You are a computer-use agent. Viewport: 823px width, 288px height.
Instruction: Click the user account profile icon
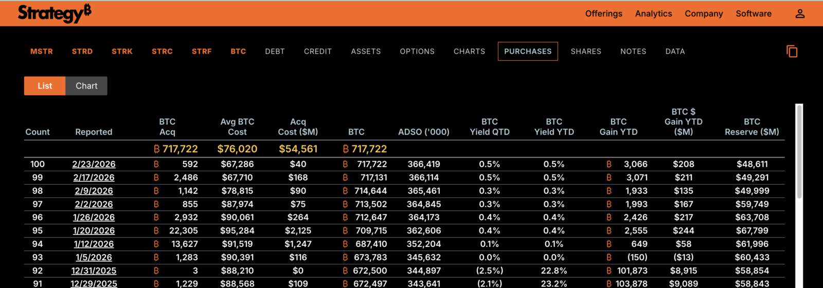(800, 14)
